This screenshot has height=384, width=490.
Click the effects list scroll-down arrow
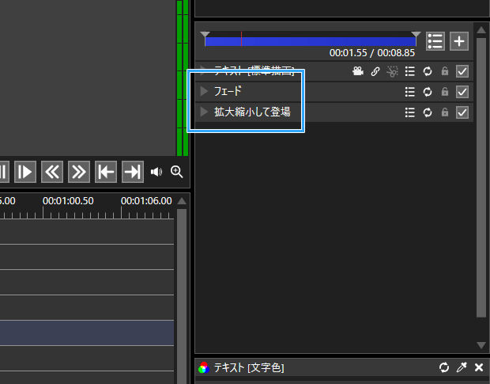tap(481, 345)
